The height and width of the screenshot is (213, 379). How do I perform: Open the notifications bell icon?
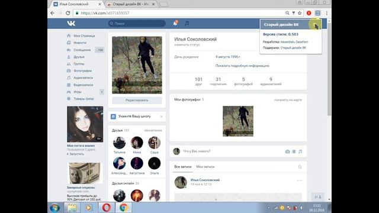click(175, 23)
